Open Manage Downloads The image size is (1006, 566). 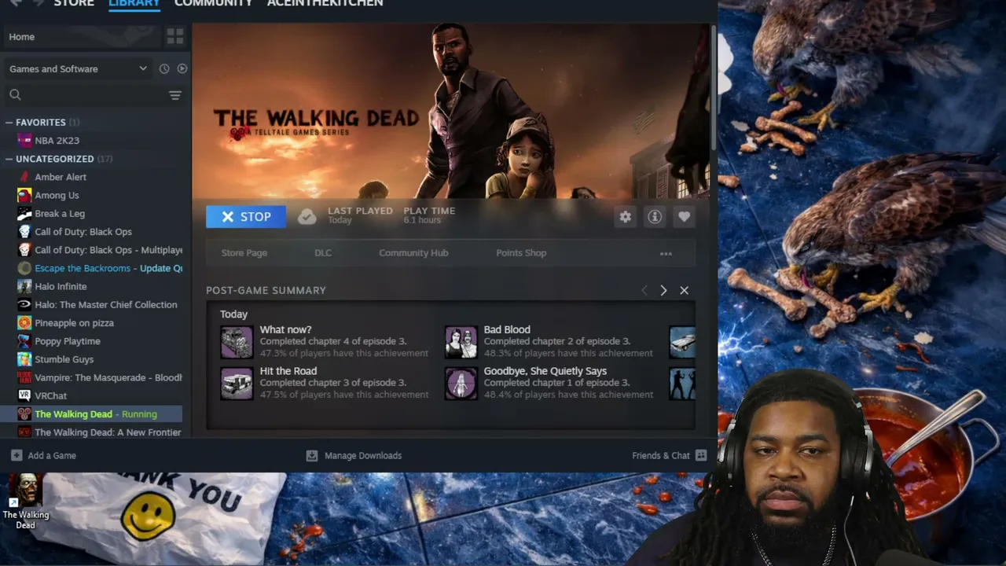tap(354, 456)
